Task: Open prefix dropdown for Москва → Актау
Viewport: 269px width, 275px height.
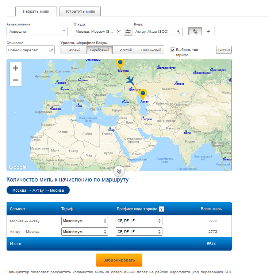Action: click(139, 221)
